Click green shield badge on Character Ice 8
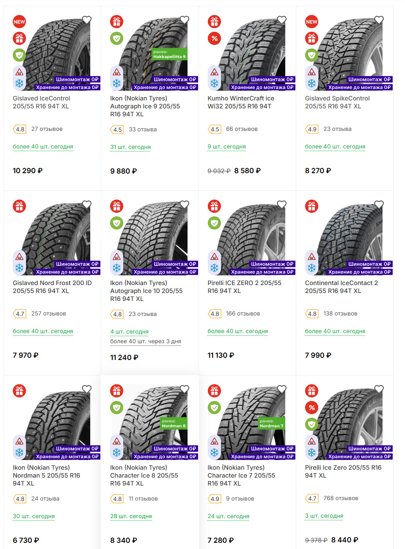The image size is (405, 549). pyautogui.click(x=117, y=408)
